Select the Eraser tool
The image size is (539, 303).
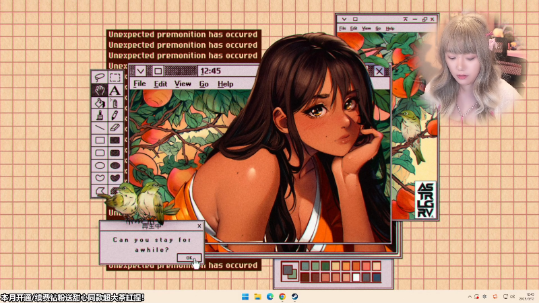(115, 127)
